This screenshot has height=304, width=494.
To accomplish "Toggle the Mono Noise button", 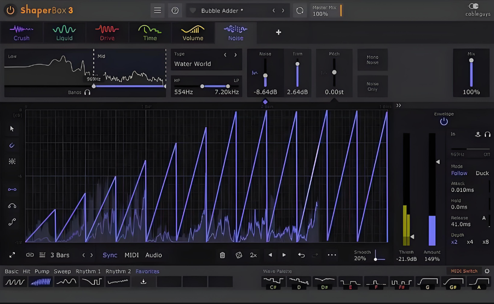I will tap(372, 60).
